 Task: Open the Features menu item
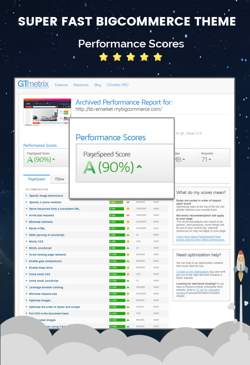pos(61,85)
